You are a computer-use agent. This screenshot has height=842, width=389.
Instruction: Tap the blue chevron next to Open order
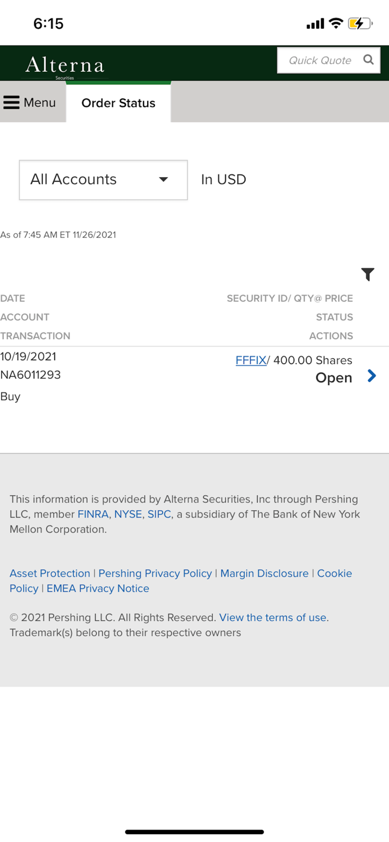click(x=371, y=376)
